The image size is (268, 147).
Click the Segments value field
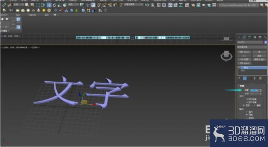point(255,94)
